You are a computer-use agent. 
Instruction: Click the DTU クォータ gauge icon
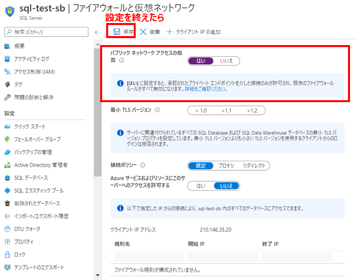click(8, 229)
